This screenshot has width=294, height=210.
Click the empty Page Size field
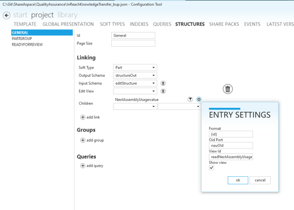coord(133,43)
